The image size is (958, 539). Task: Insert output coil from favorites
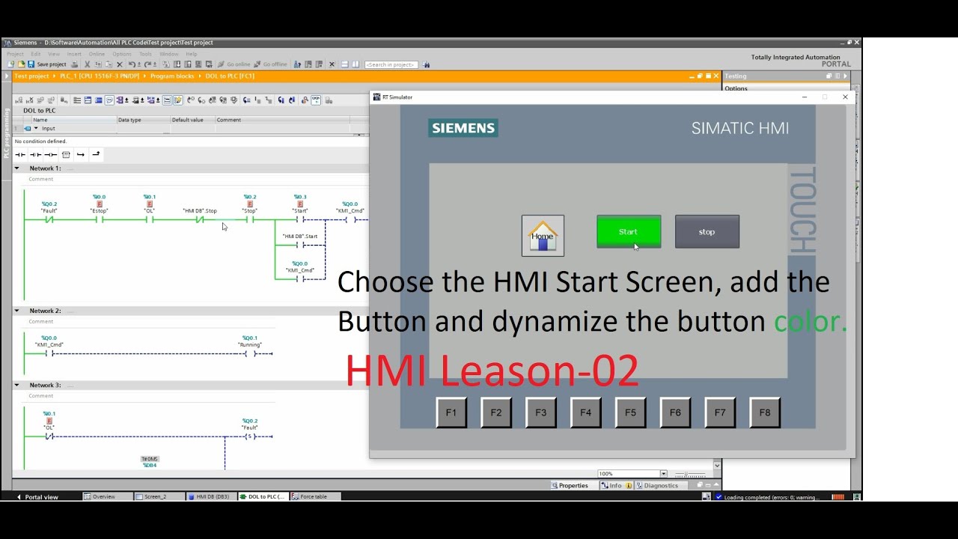point(50,154)
